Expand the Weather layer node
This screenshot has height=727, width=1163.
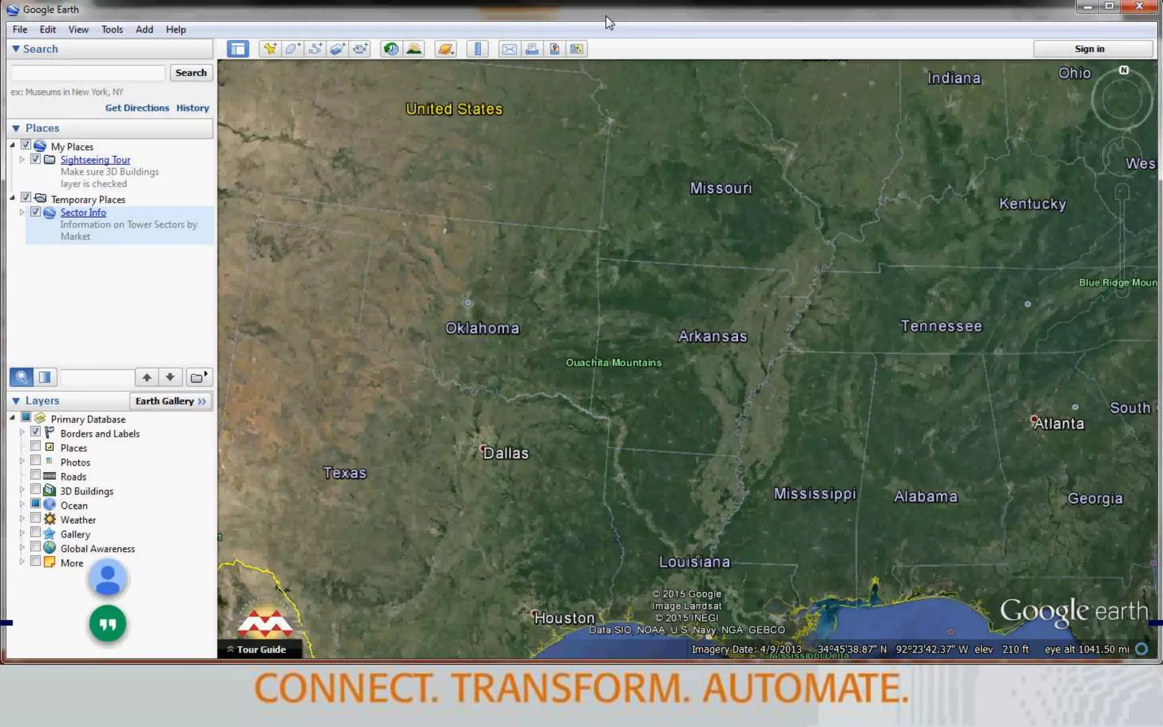(22, 519)
